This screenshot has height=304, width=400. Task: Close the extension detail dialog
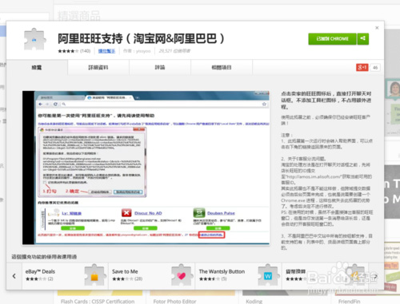click(377, 28)
